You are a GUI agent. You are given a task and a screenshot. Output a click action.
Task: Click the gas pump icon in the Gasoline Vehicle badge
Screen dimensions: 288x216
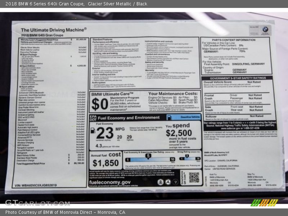169,117
